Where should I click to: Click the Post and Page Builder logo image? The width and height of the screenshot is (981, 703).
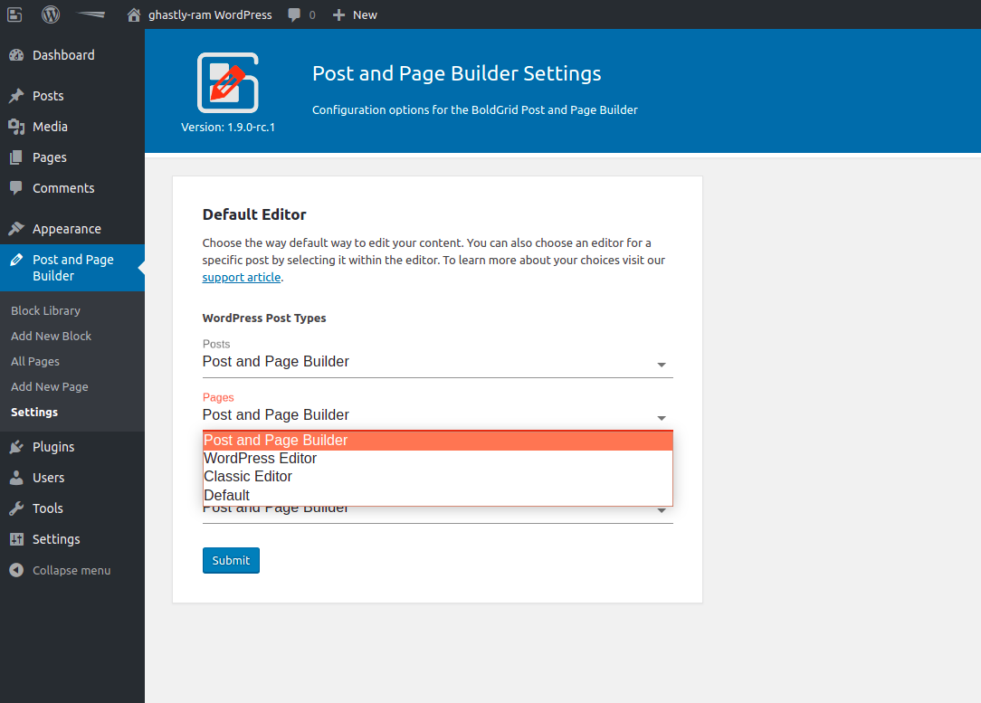click(228, 82)
